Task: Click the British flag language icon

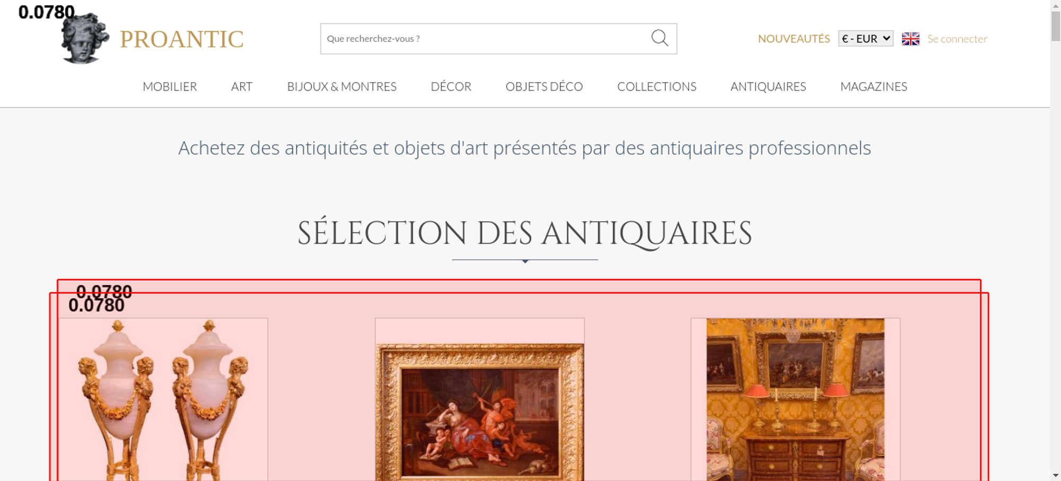Action: click(910, 39)
